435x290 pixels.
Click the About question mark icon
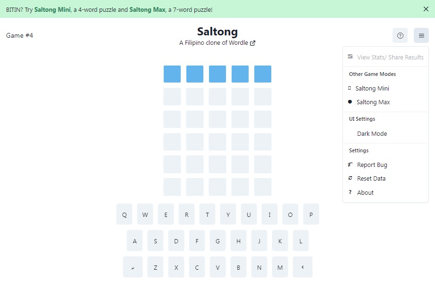point(350,192)
